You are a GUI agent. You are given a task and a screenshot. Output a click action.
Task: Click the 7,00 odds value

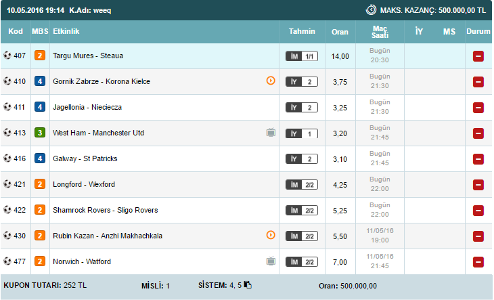[x=340, y=262]
